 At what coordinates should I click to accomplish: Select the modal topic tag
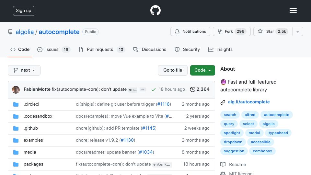click(x=254, y=133)
